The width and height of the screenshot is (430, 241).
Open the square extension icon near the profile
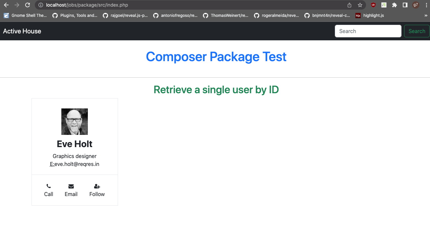[x=405, y=5]
